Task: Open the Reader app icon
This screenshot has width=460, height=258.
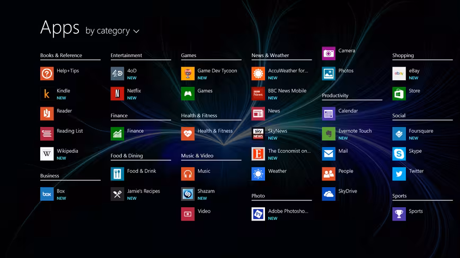Action: (x=47, y=114)
